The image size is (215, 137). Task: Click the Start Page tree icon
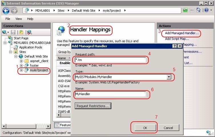click(x=10, y=38)
